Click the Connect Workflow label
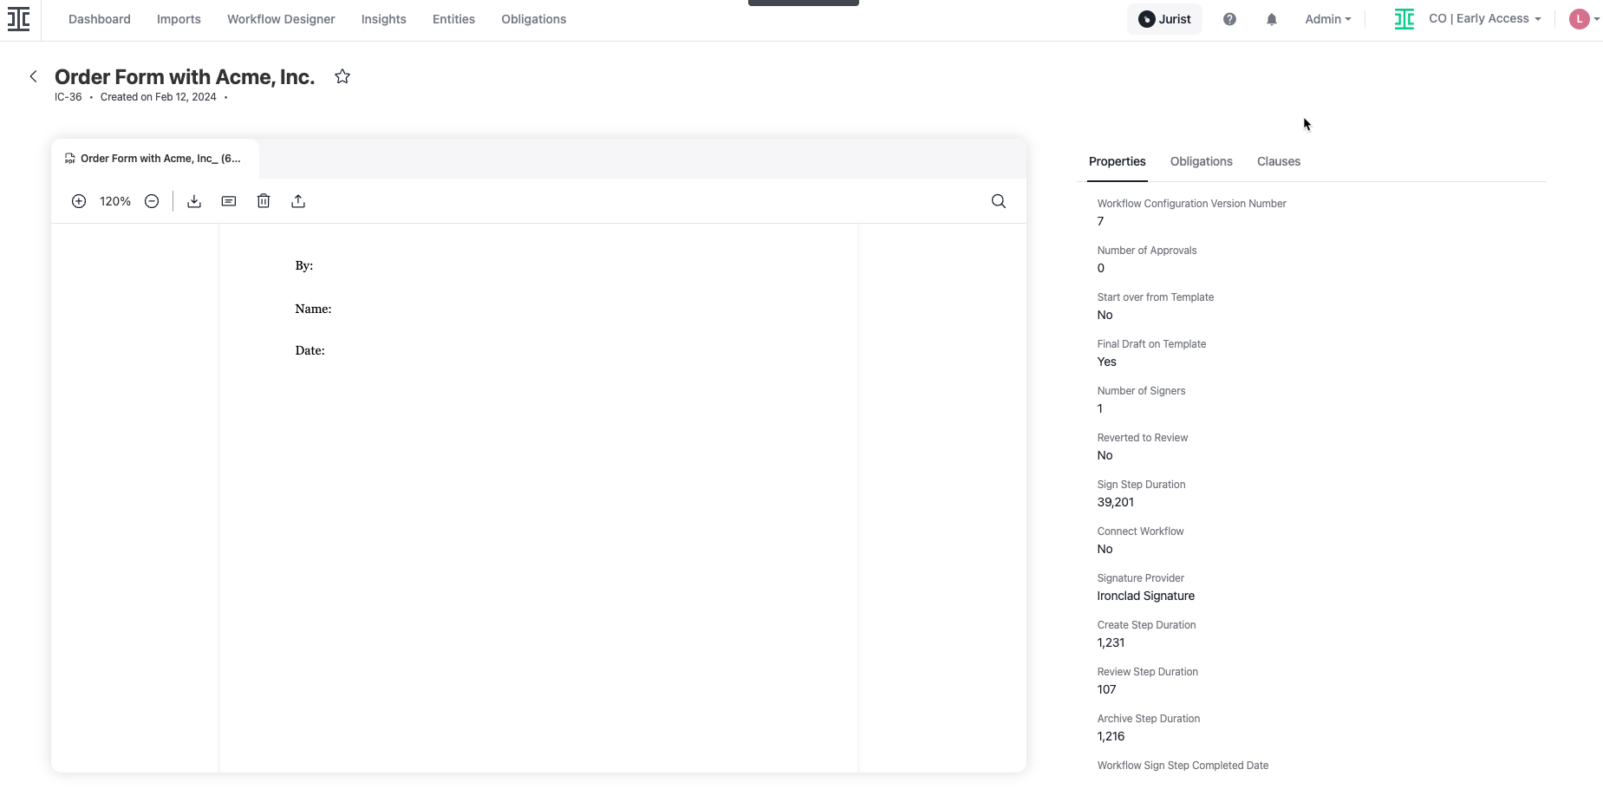This screenshot has width=1603, height=789. 1140,531
